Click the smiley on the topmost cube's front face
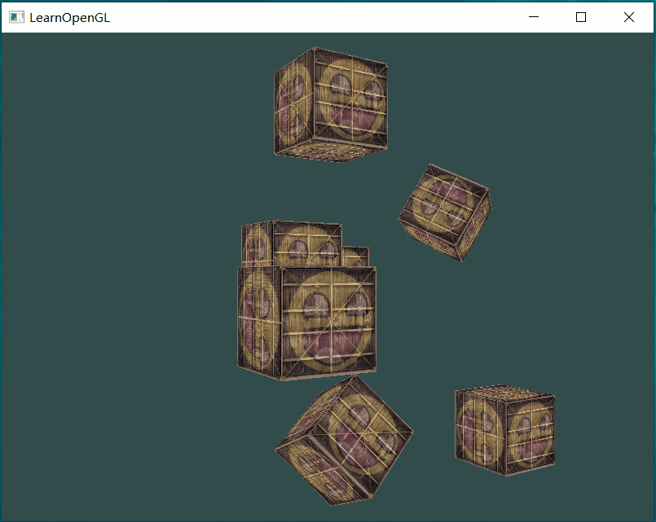 click(x=350, y=99)
